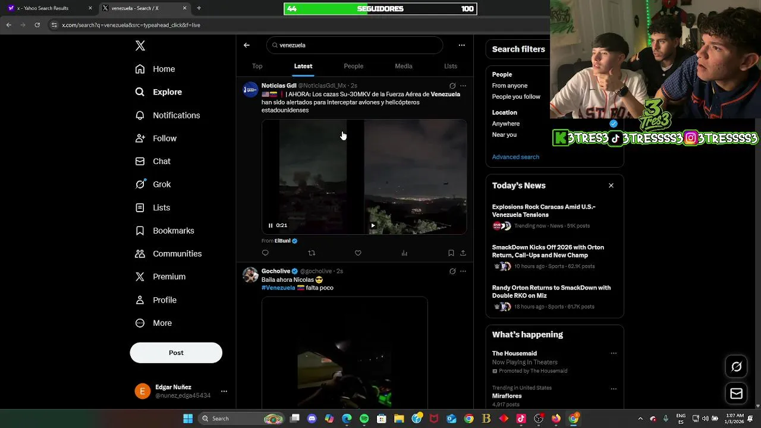This screenshot has width=761, height=428.
Task: Reload the page in the browser
Action: pos(37,25)
